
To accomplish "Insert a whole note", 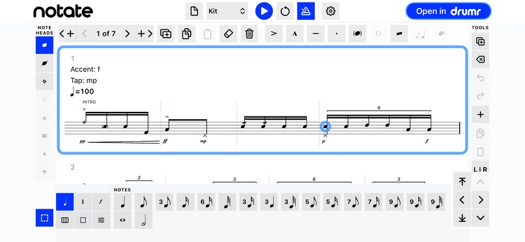I will tap(122, 220).
